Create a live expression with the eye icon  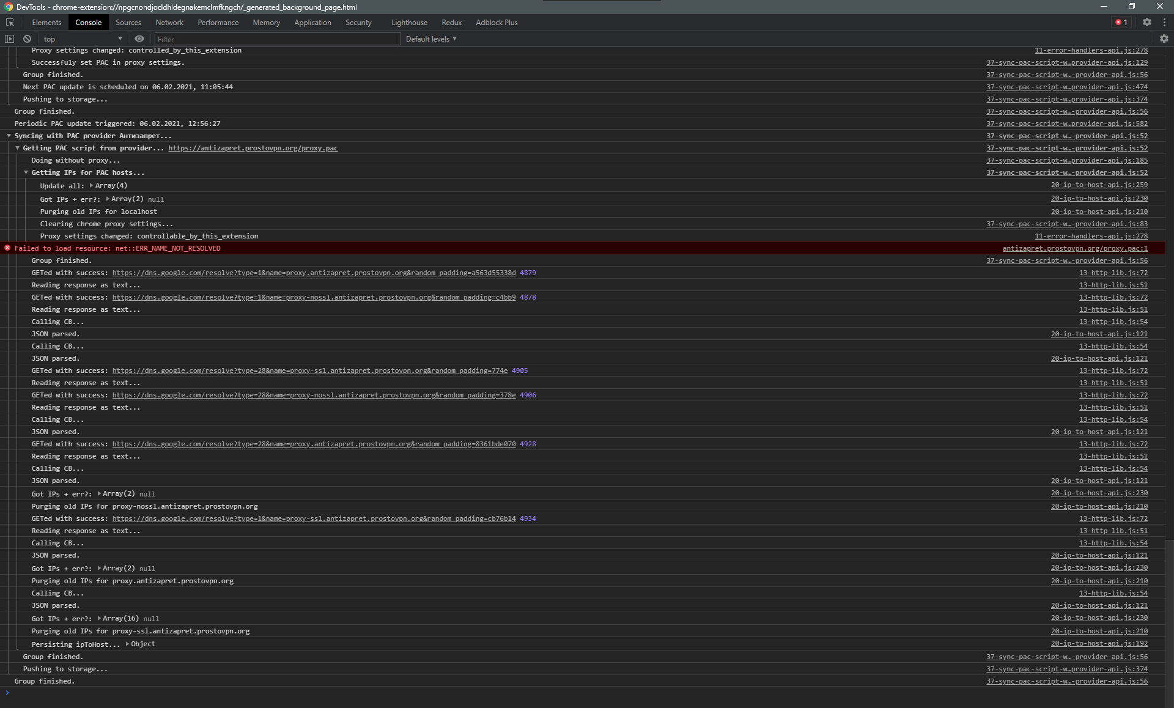pyautogui.click(x=139, y=39)
